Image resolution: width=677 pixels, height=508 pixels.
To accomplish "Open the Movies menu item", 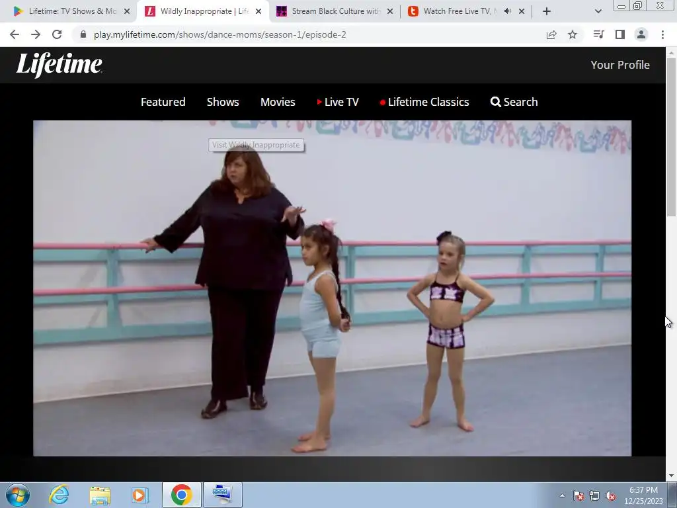I will tap(278, 102).
